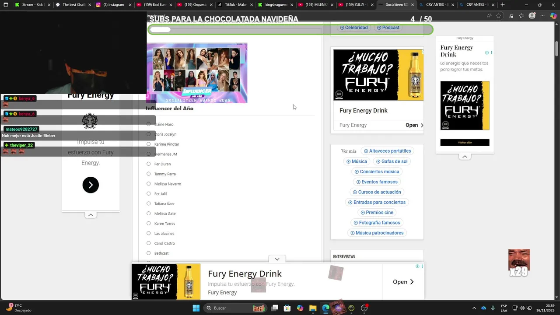Click the Influencer del Año collage image
Screen dimensions: 560x315
point(197,73)
